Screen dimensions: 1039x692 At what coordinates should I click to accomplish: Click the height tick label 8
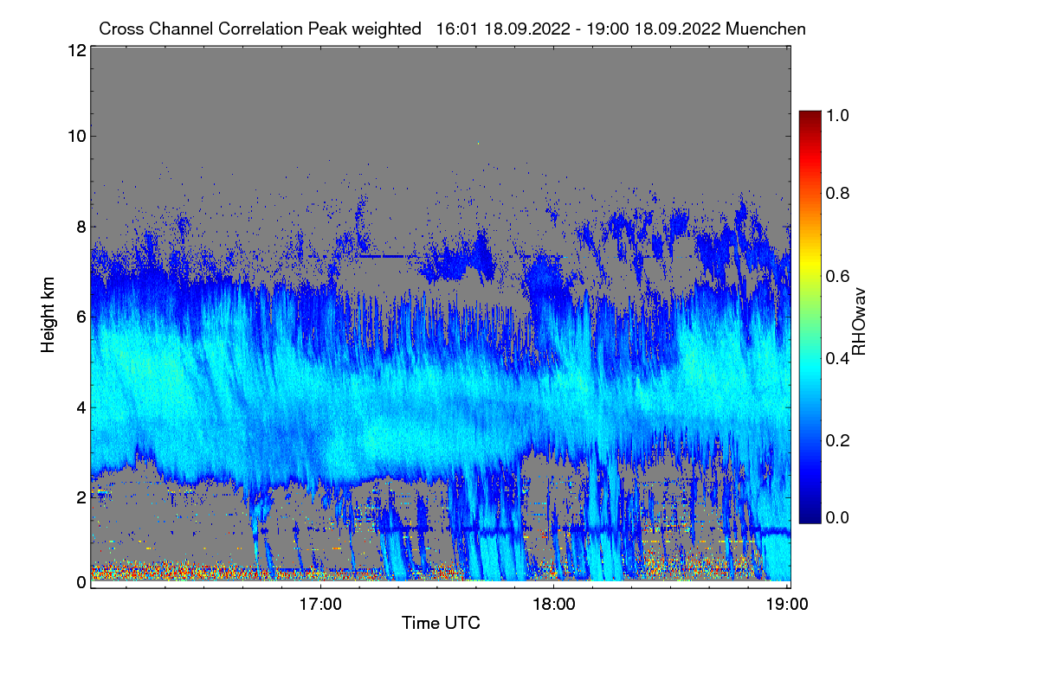pyautogui.click(x=81, y=227)
